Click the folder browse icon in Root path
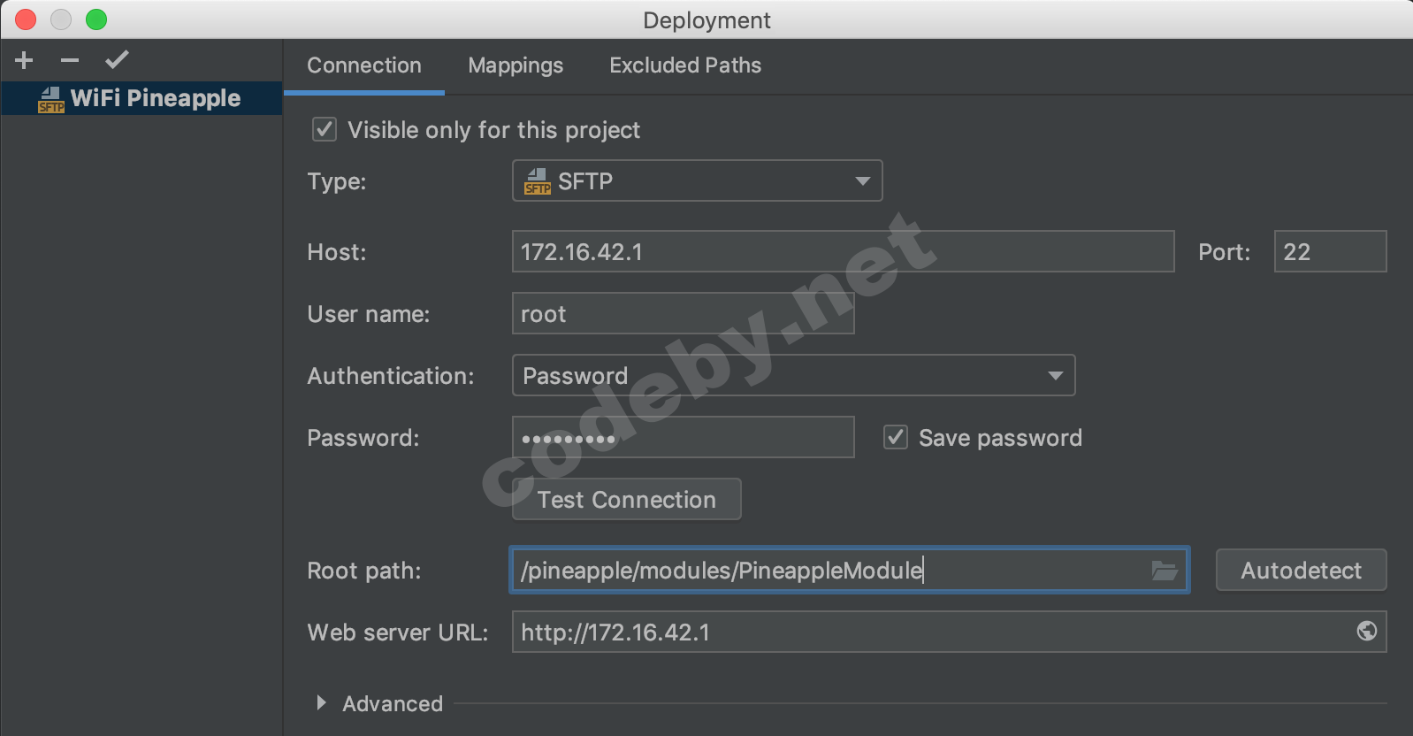1413x736 pixels. [1165, 571]
